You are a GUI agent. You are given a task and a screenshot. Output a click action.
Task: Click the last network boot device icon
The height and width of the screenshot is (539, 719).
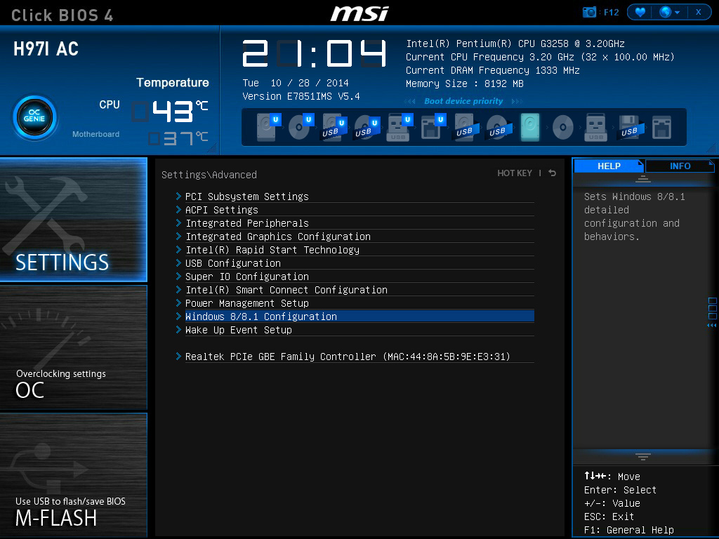coord(661,127)
